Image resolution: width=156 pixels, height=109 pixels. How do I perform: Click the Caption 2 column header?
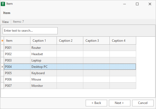[x=70, y=41]
